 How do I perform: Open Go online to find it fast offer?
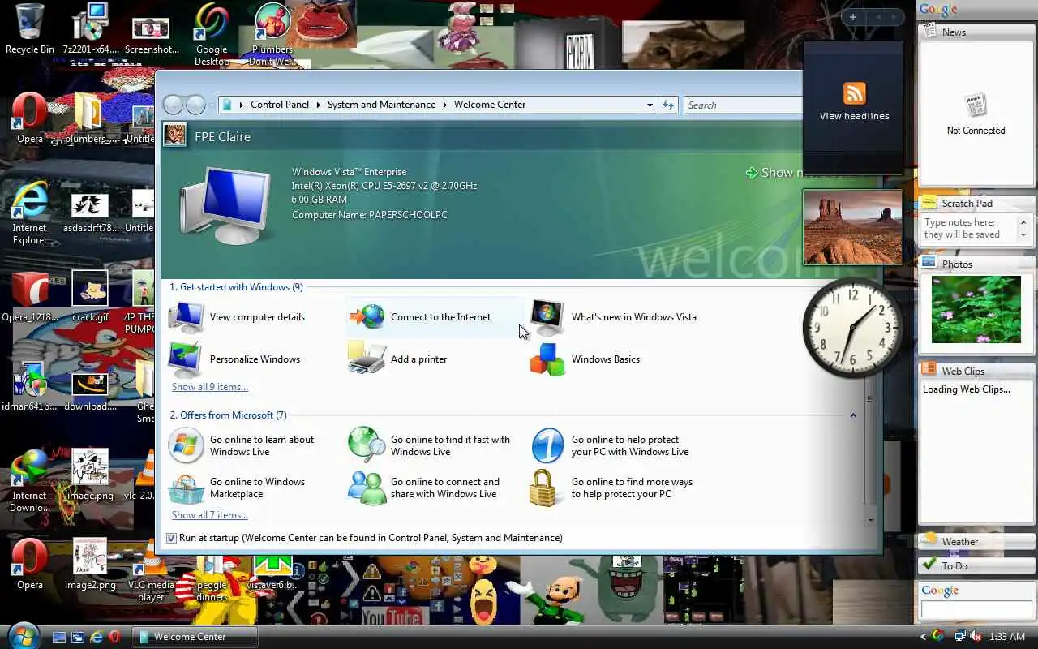coord(430,445)
